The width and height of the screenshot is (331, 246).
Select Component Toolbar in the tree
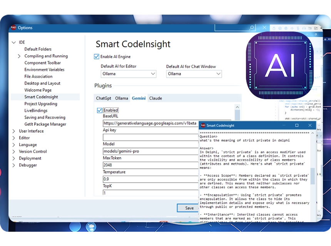(42, 63)
